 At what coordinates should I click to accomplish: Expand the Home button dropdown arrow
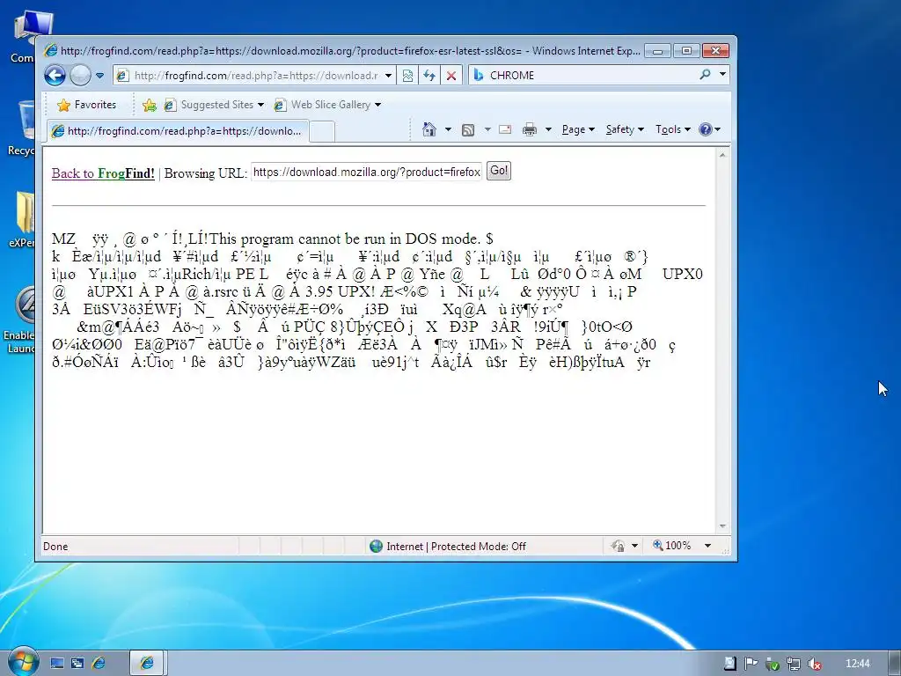[x=448, y=129]
